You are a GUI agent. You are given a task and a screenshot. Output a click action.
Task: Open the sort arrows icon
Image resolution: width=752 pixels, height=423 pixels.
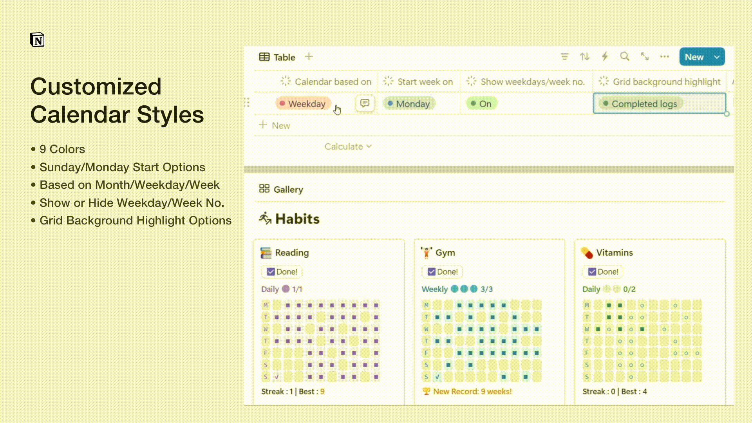pyautogui.click(x=584, y=57)
